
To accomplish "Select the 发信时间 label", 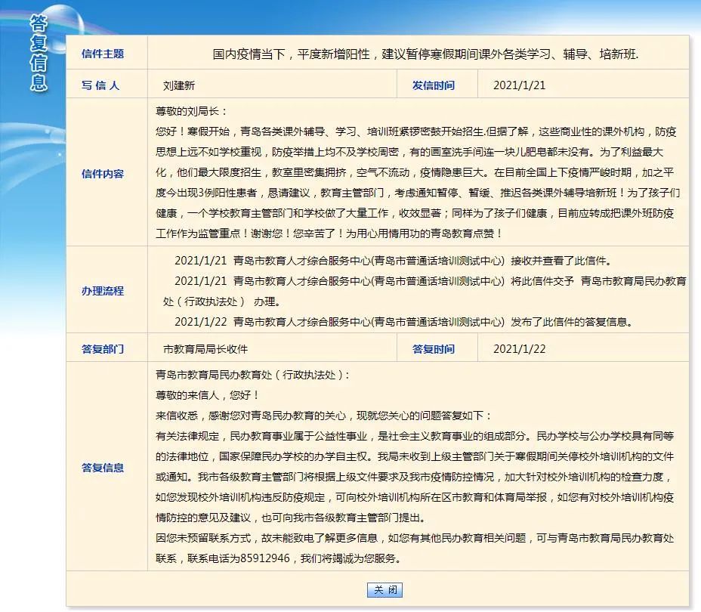I will tap(433, 85).
